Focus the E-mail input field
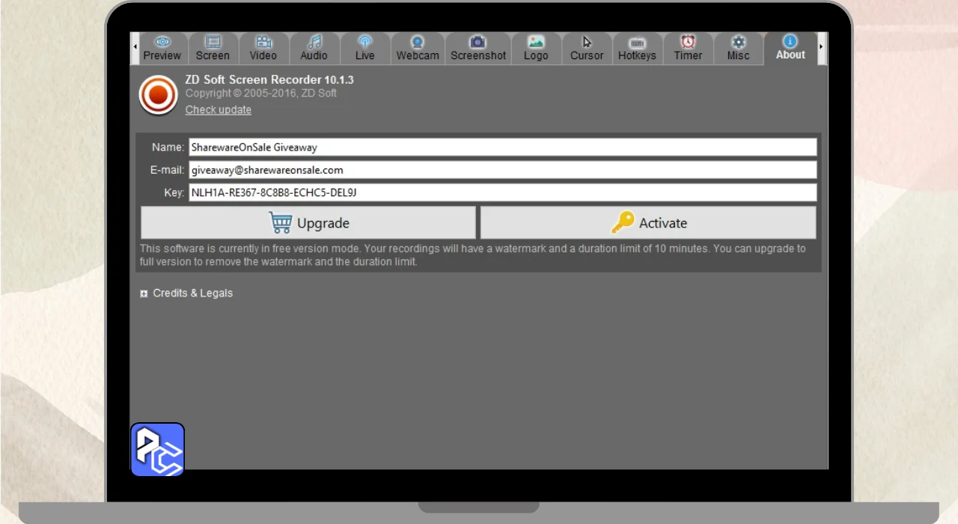958x524 pixels. pos(502,170)
